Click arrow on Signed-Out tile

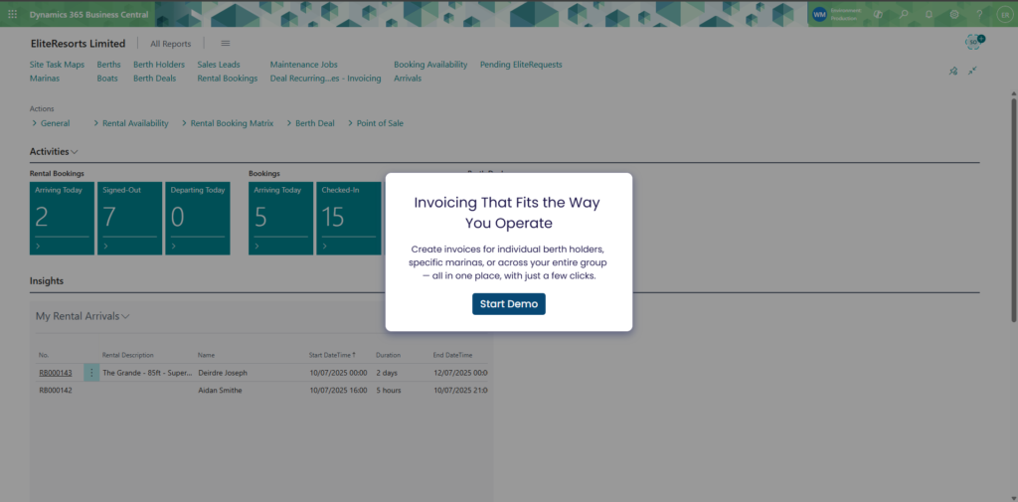tap(105, 247)
